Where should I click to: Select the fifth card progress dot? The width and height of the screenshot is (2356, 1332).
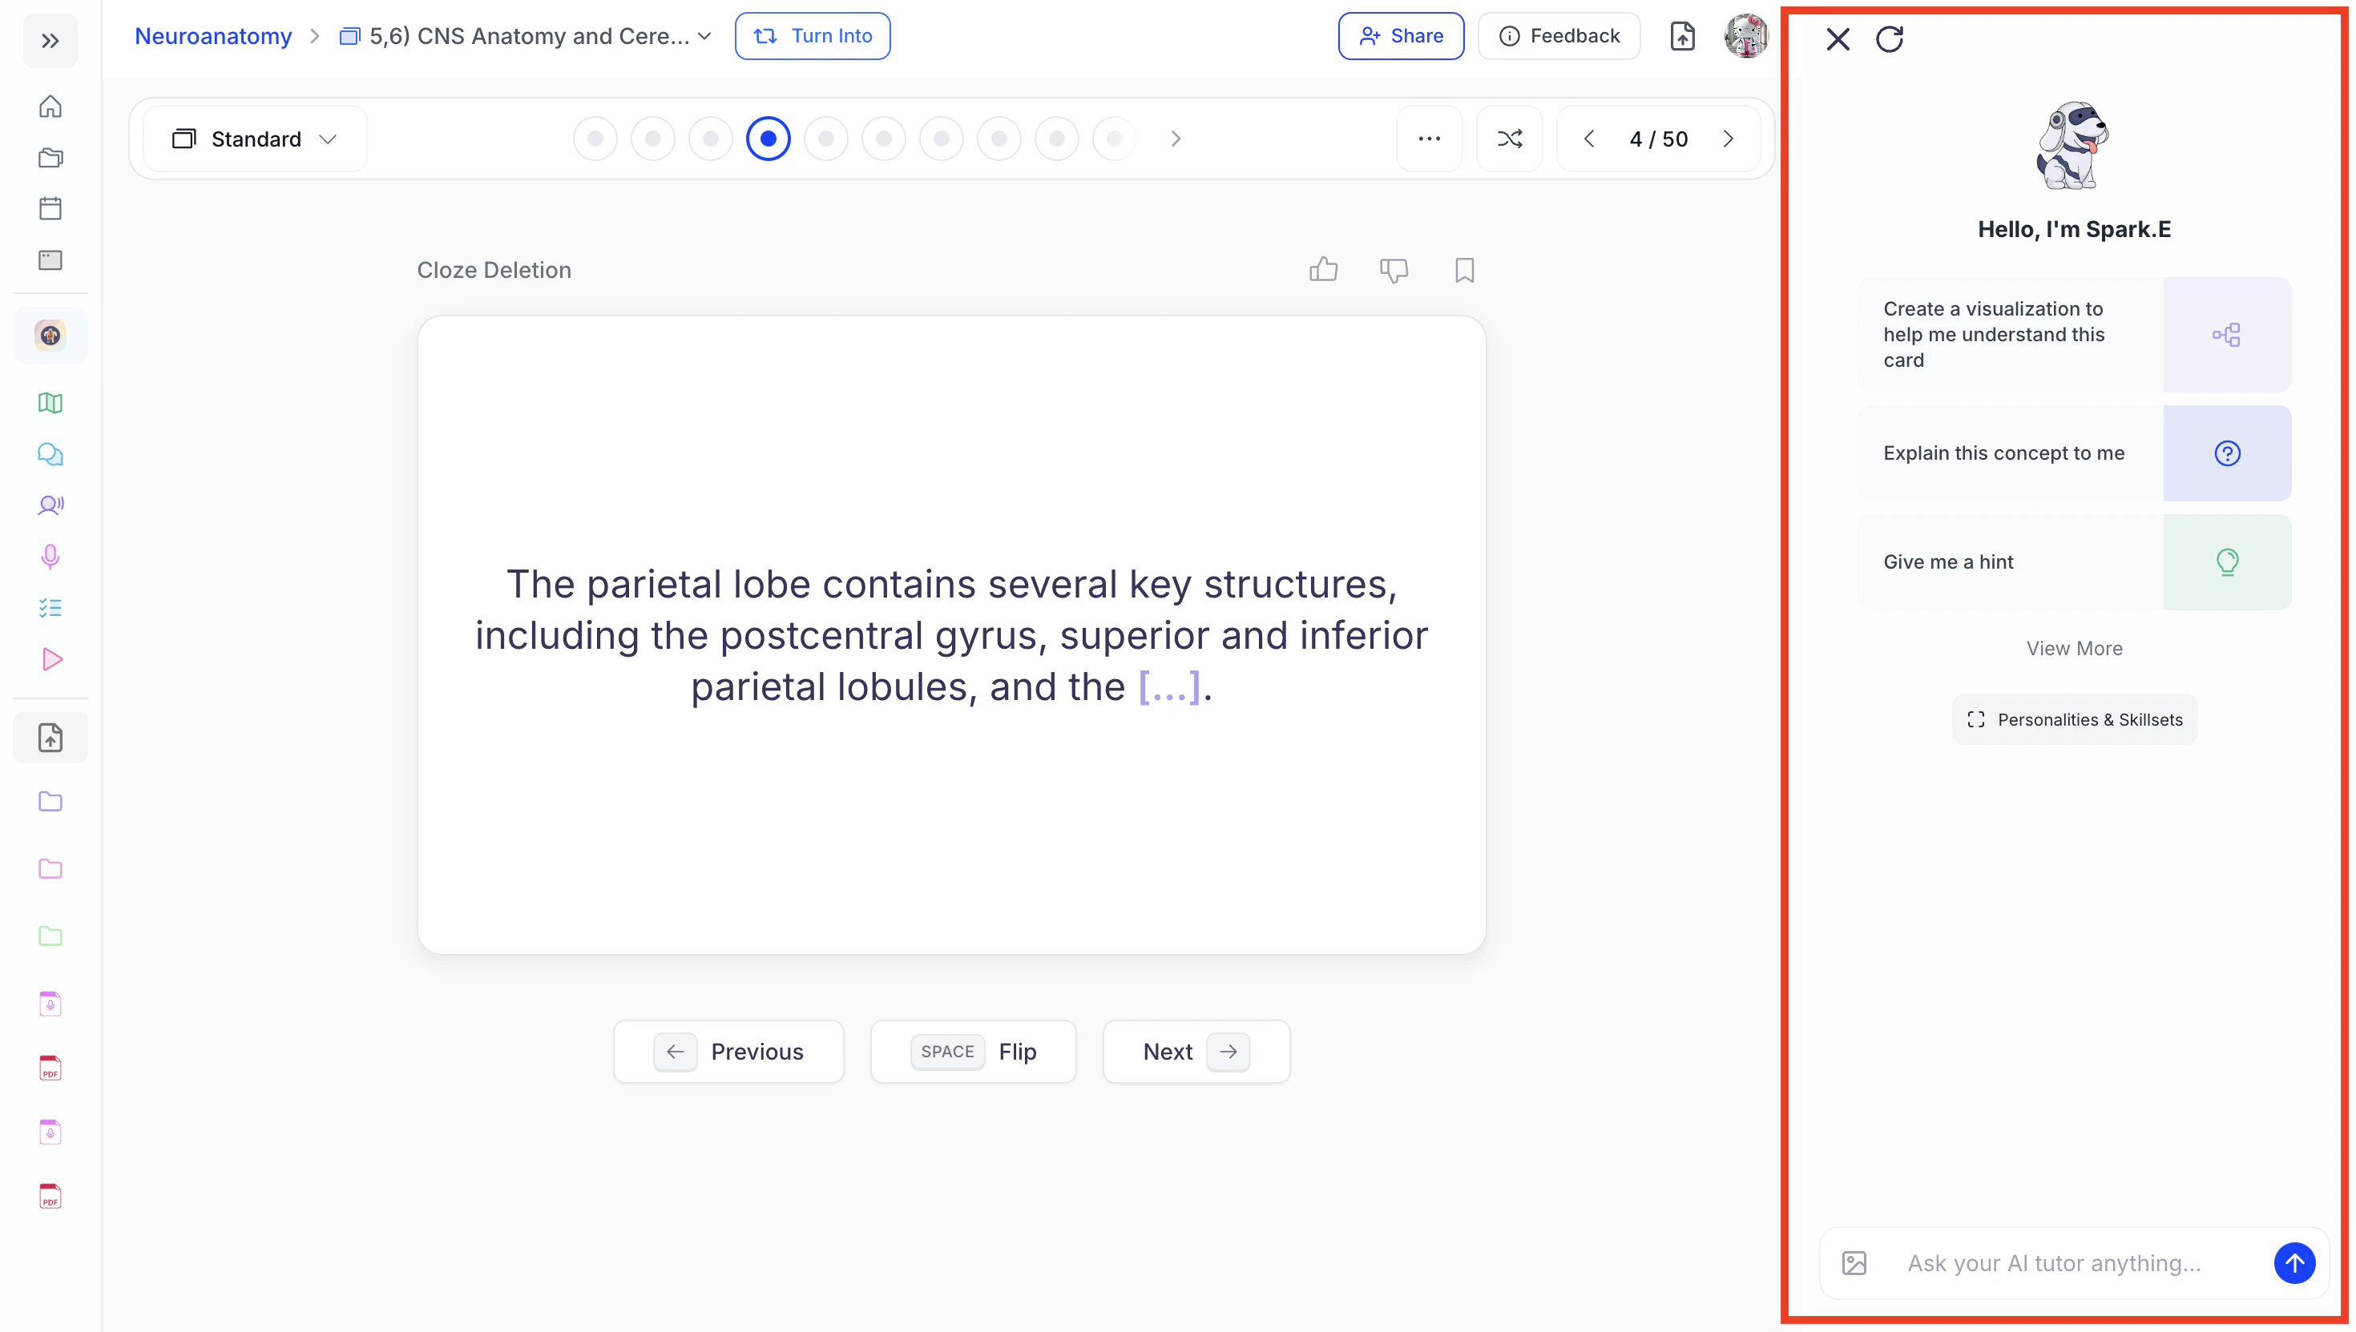(825, 139)
